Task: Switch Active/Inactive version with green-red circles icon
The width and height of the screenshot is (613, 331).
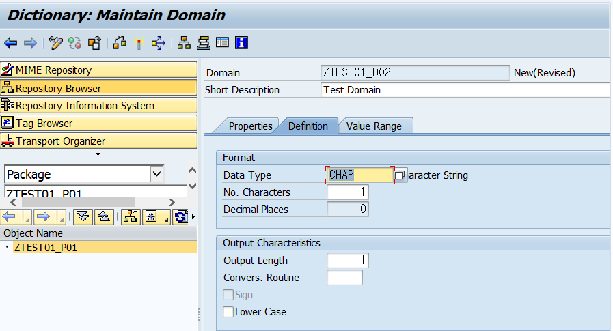Action: pos(74,43)
